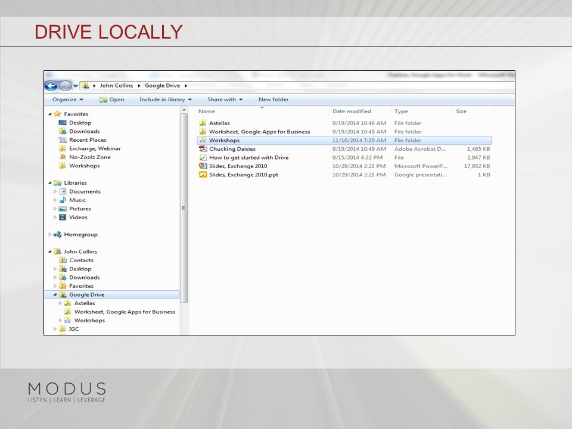Click the No-Zoolz Zone icon

(63, 157)
